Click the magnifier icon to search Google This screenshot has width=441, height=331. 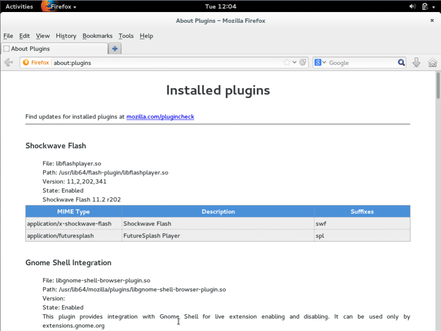[x=401, y=62]
